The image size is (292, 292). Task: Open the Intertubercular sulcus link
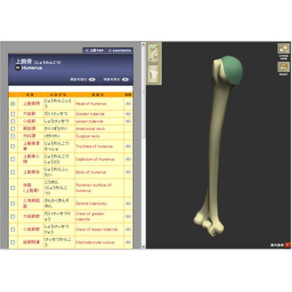point(95,242)
